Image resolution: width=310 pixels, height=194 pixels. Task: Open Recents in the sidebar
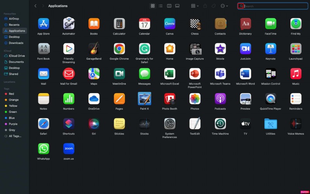(14, 25)
